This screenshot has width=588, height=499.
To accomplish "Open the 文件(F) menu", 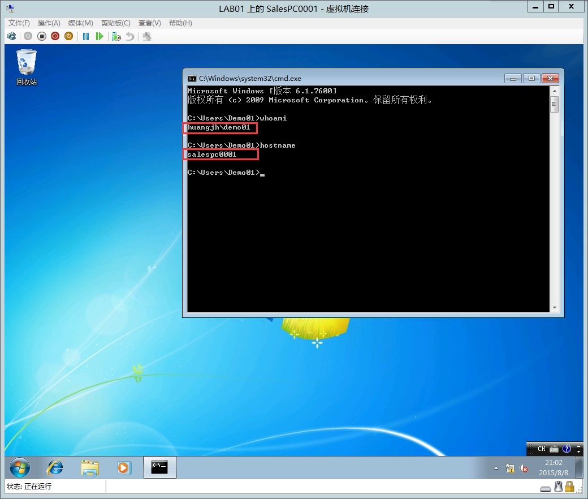I will tap(19, 23).
